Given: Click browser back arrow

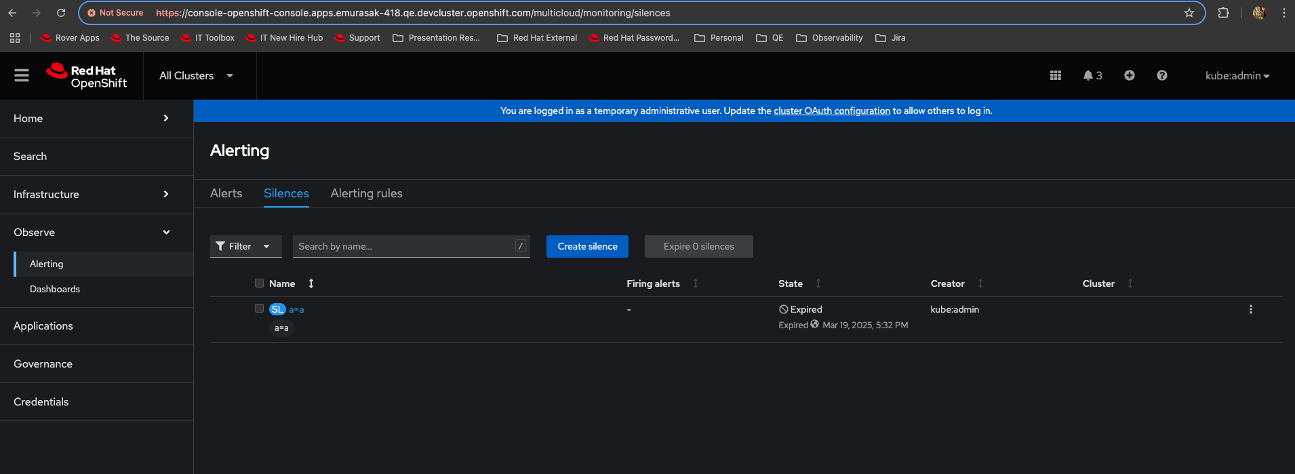Looking at the screenshot, I should (12, 13).
